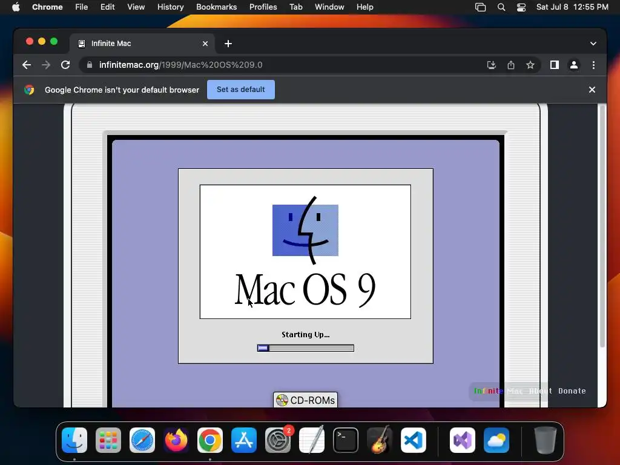Image resolution: width=620 pixels, height=465 pixels.
Task: Open TextEdit from the Dock
Action: click(x=312, y=440)
